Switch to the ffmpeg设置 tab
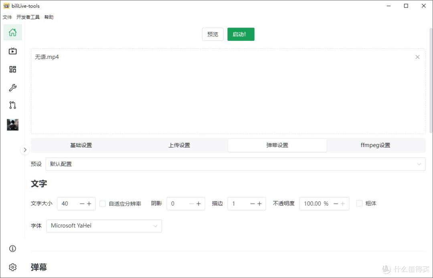Screen dimensions: 433x278 (375, 145)
